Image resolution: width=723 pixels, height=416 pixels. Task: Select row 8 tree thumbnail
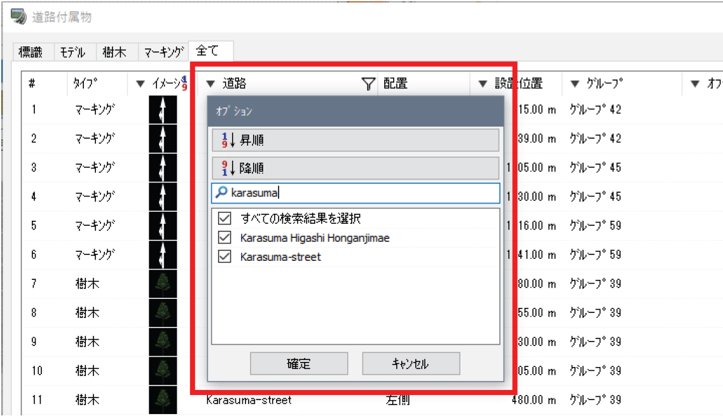pyautogui.click(x=163, y=313)
